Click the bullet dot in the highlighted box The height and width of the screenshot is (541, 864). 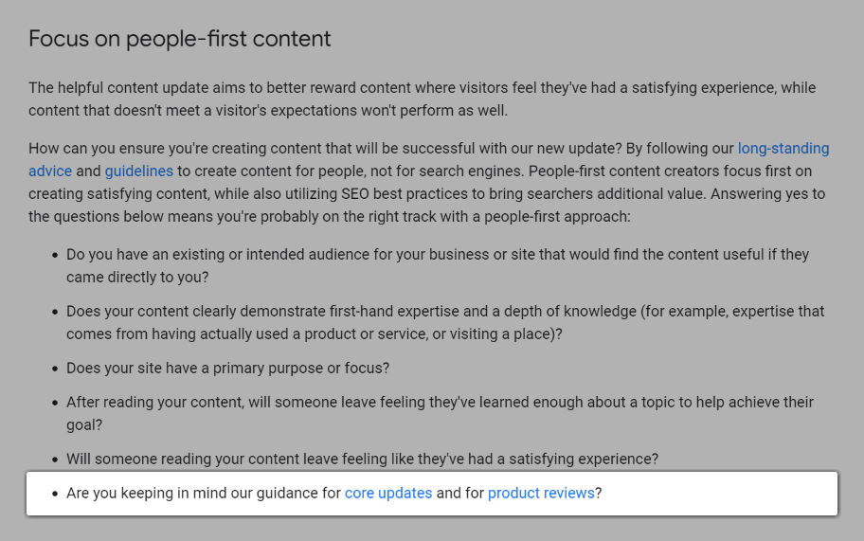(x=52, y=495)
